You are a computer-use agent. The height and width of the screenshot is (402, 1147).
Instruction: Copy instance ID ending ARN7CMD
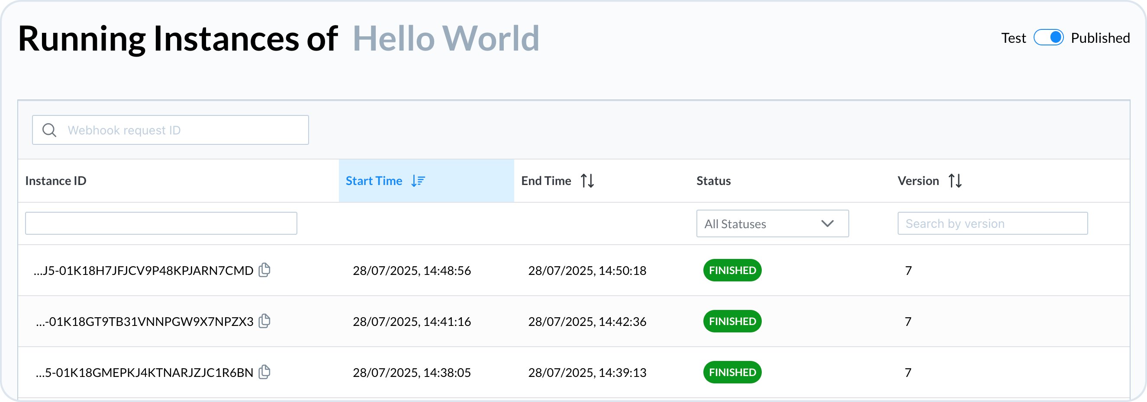(264, 270)
